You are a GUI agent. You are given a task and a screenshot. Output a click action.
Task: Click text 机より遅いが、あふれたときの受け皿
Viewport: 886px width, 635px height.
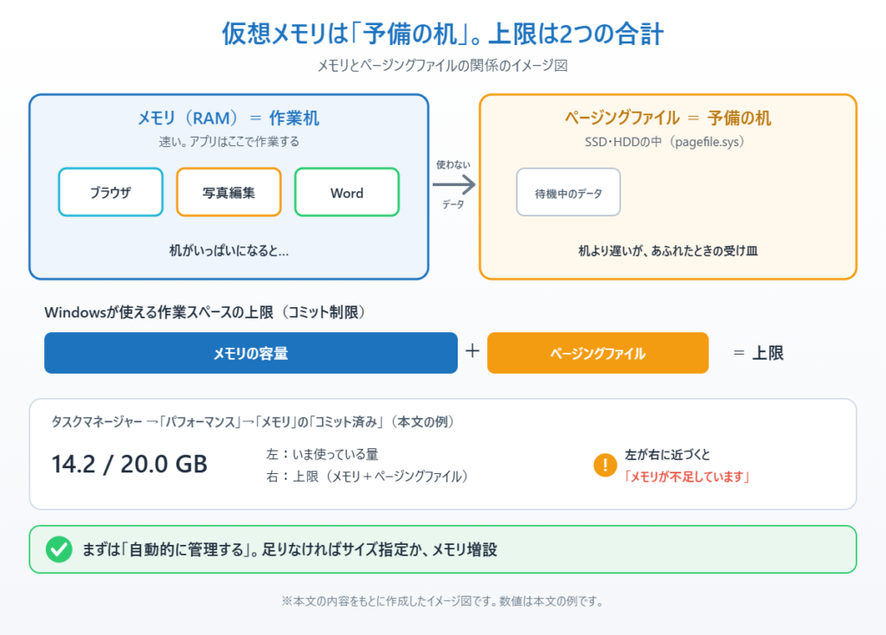click(668, 251)
